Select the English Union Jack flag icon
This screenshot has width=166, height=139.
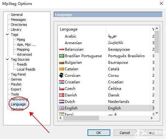pyautogui.click(x=61, y=108)
